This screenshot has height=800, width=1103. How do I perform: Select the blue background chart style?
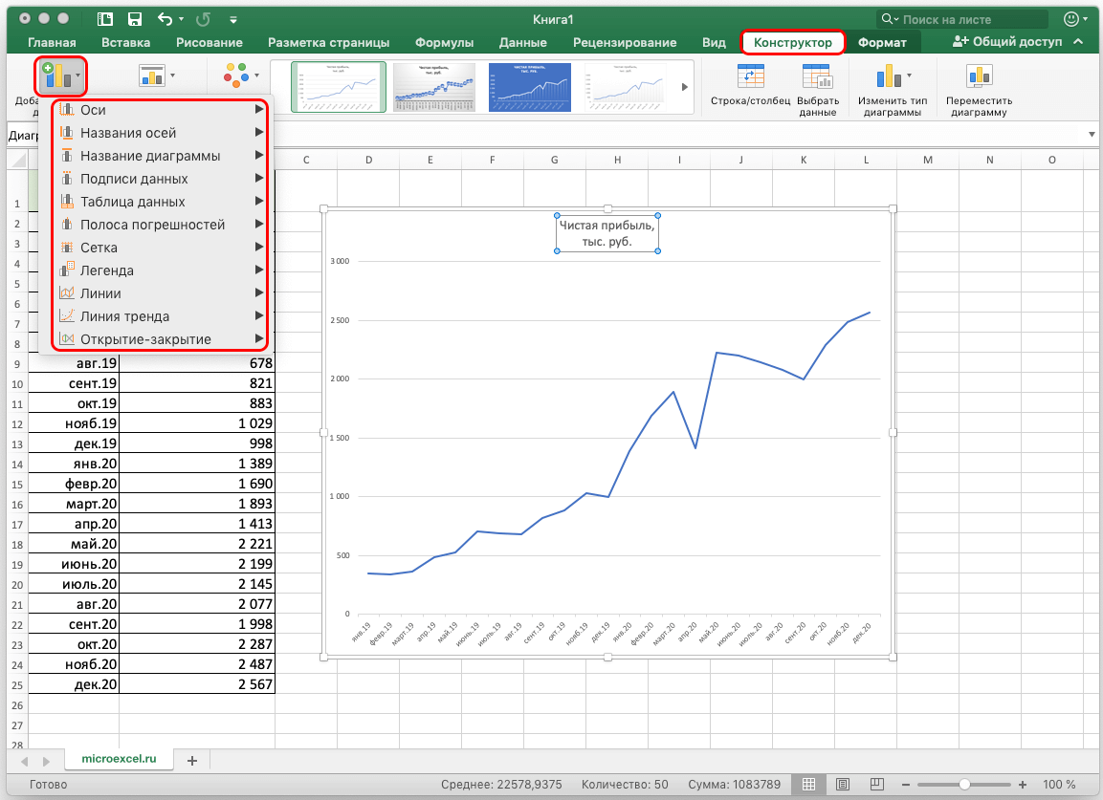pos(530,87)
